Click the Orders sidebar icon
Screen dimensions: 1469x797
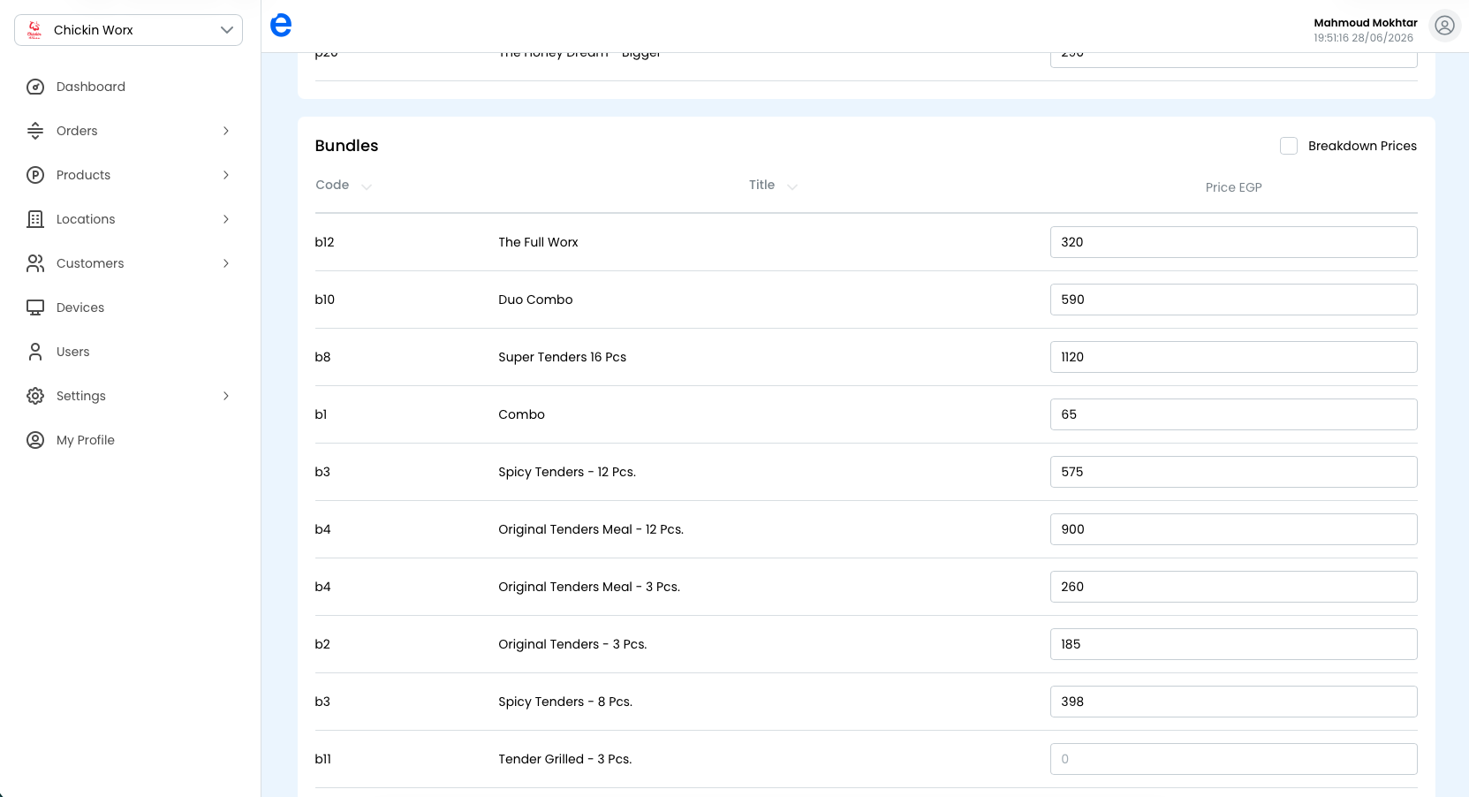coord(35,131)
